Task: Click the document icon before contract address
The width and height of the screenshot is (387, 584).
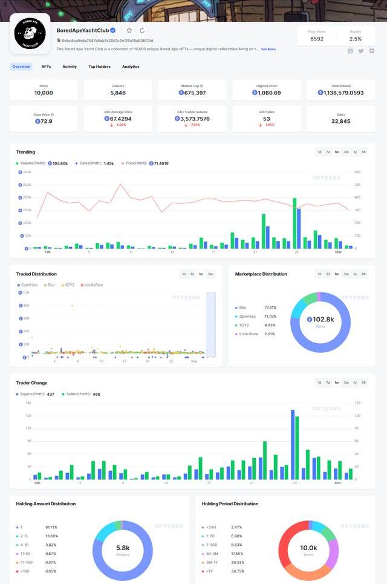Action: tap(59, 40)
